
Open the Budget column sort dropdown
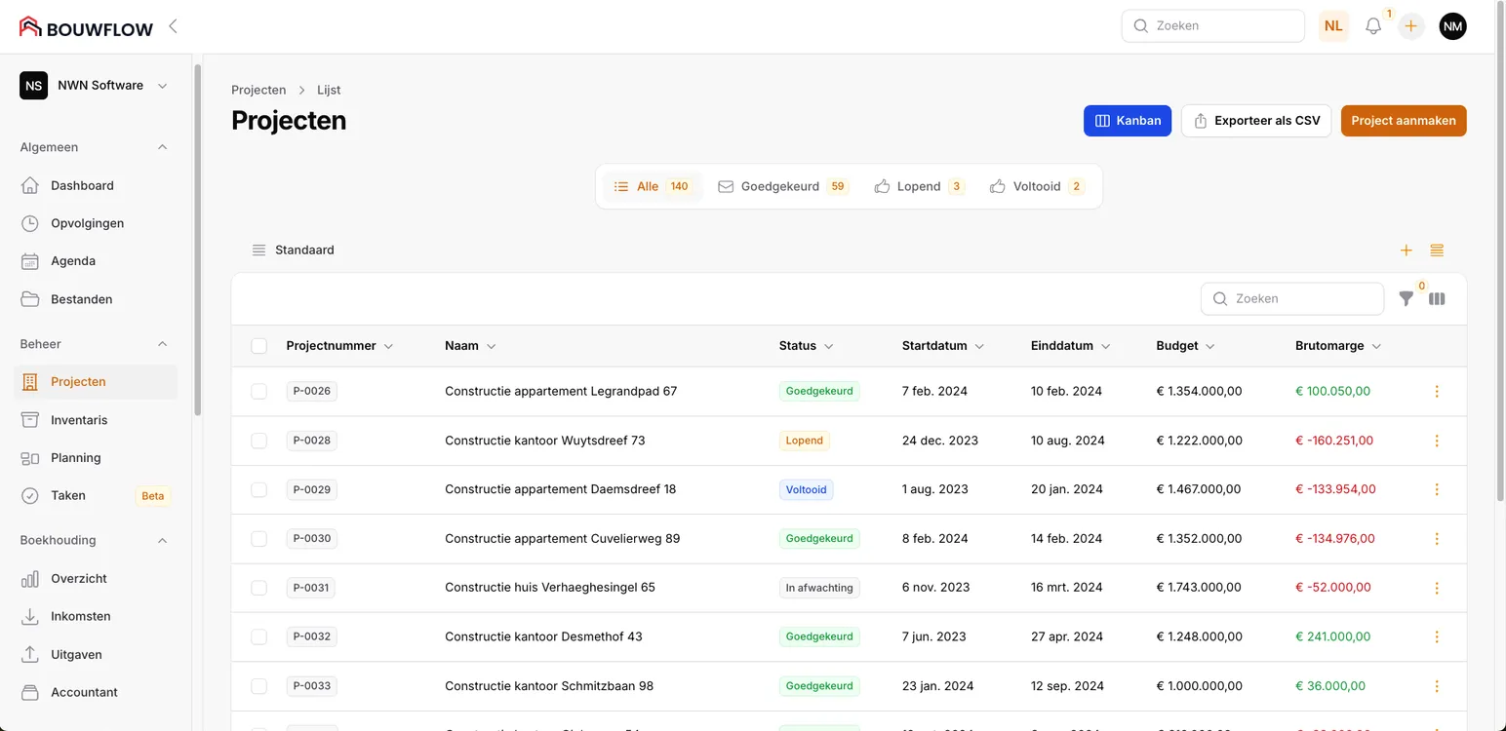pyautogui.click(x=1209, y=345)
